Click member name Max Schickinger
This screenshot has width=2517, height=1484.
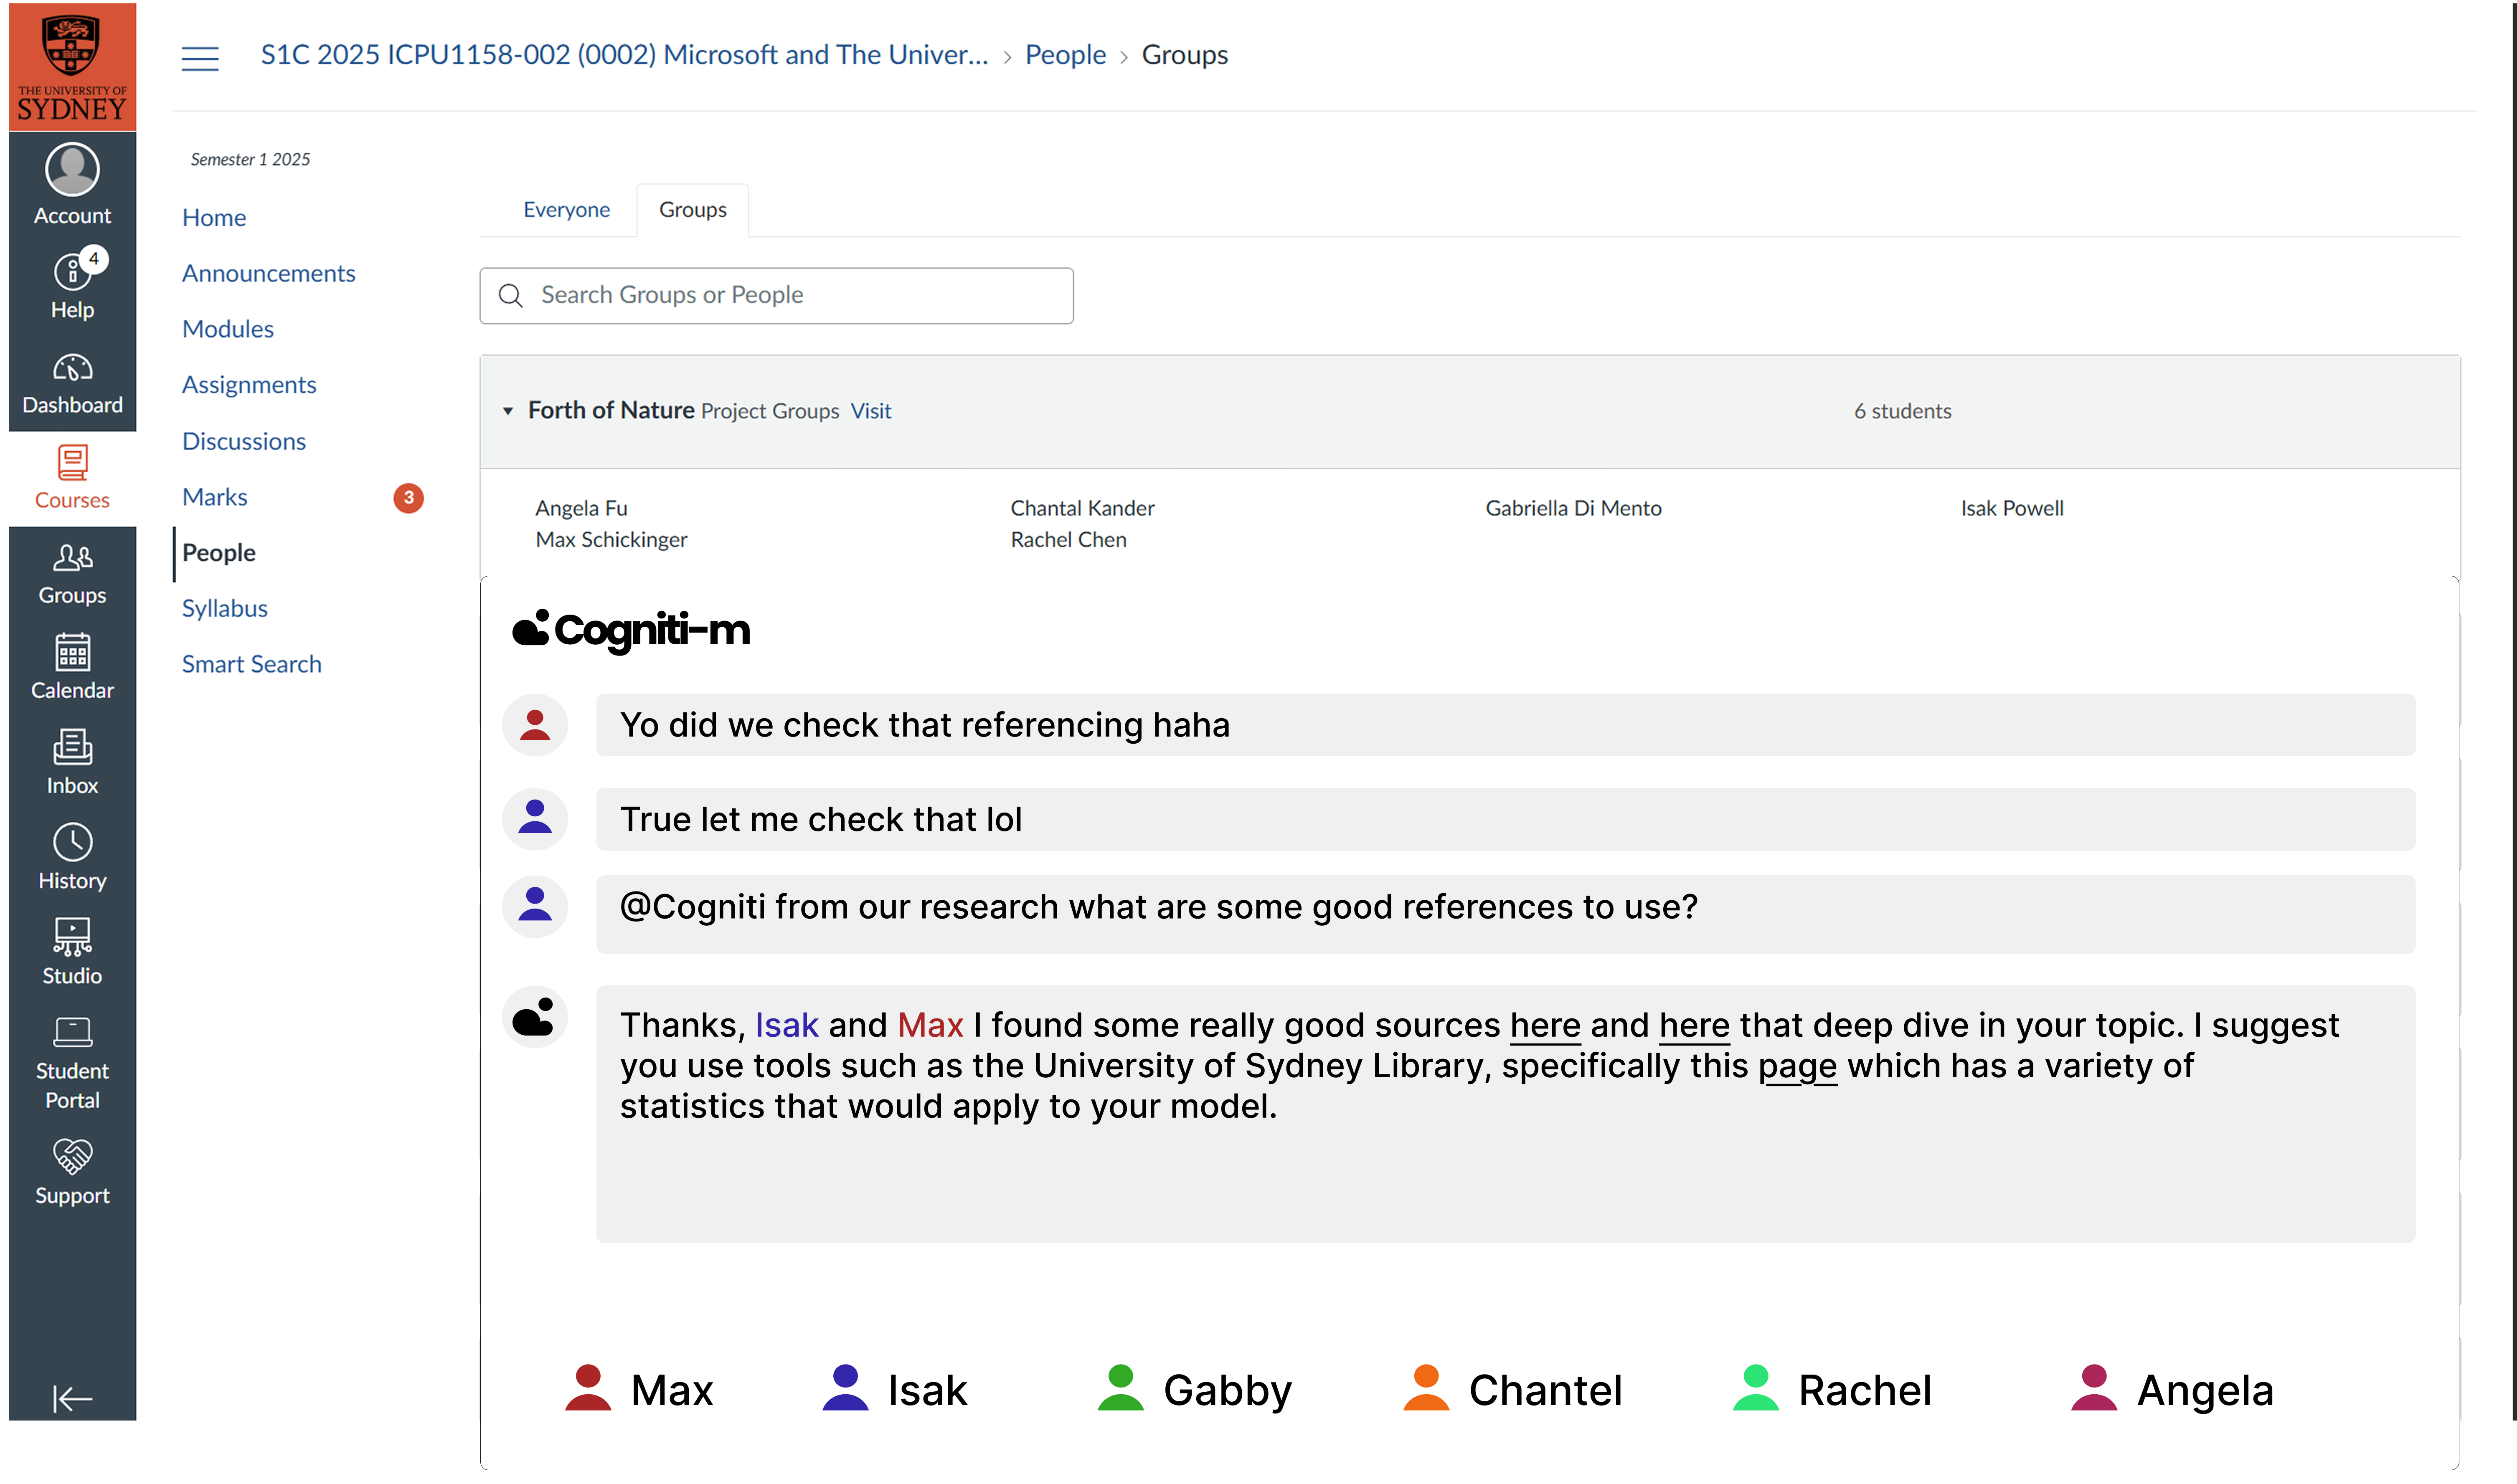pos(611,540)
